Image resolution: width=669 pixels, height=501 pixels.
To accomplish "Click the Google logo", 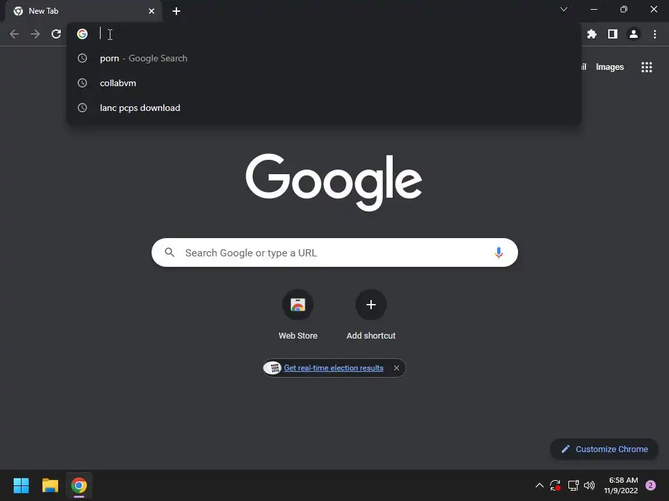I will [334, 182].
